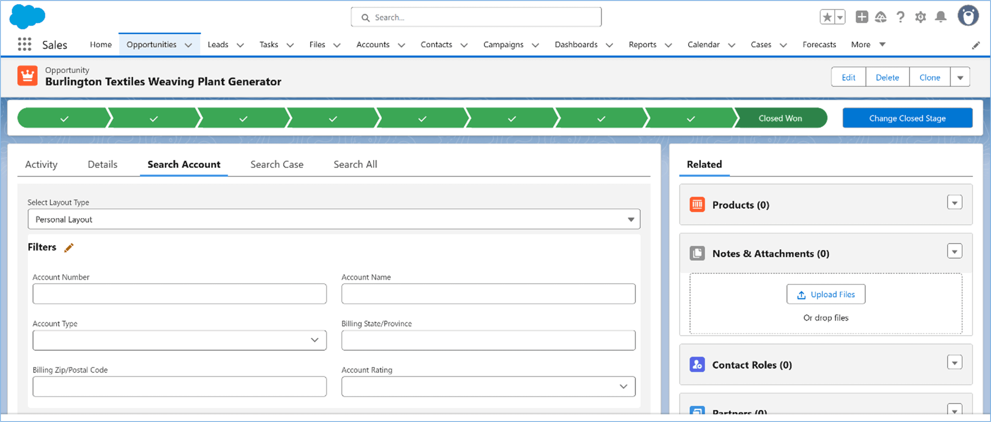Open more record actions dropdown
The width and height of the screenshot is (991, 422).
[x=960, y=77]
